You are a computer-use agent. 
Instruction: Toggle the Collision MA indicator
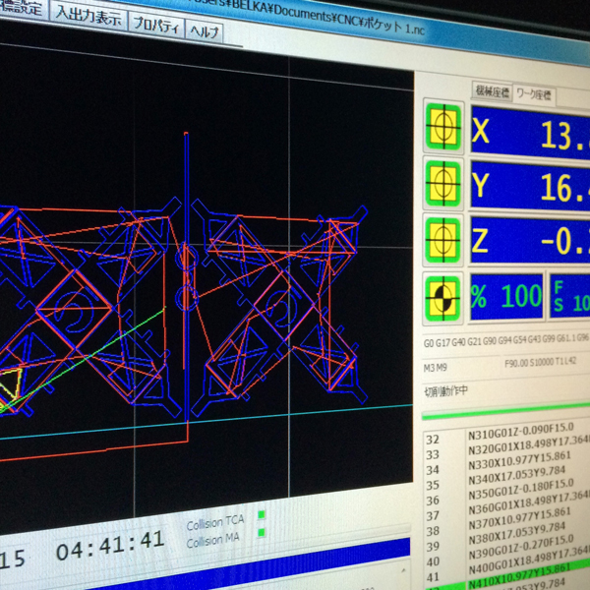(x=261, y=533)
